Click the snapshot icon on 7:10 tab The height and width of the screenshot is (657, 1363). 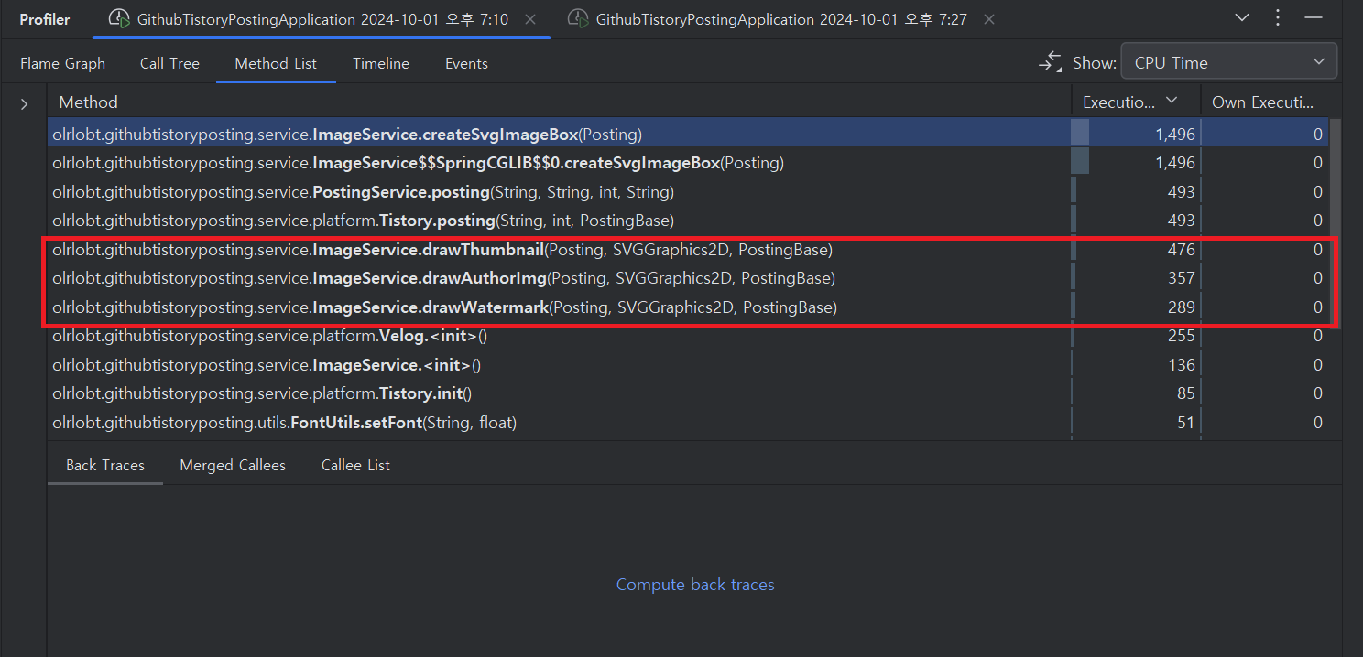[x=118, y=18]
